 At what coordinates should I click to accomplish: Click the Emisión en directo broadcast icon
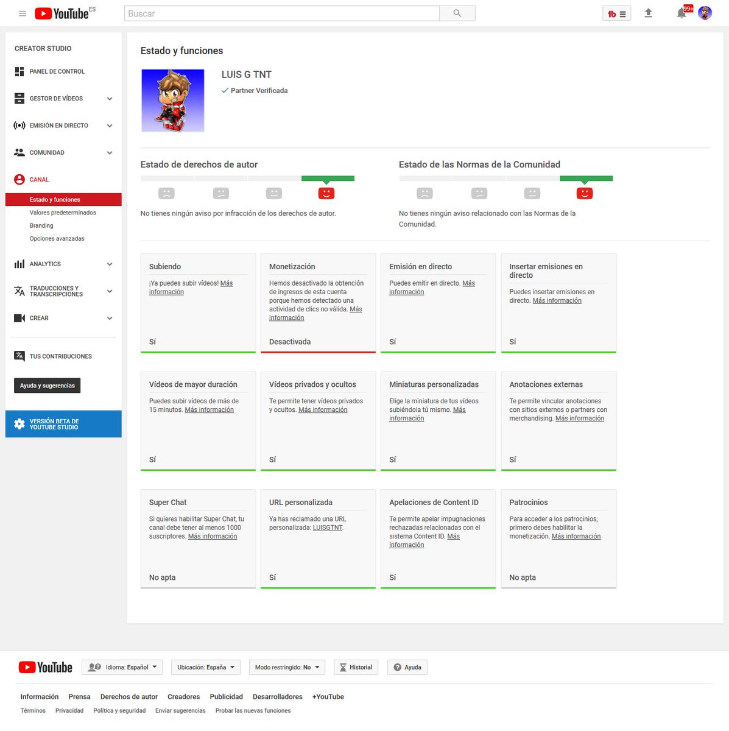19,125
